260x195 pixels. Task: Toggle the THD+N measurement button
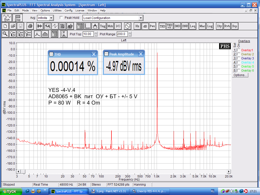point(170,26)
